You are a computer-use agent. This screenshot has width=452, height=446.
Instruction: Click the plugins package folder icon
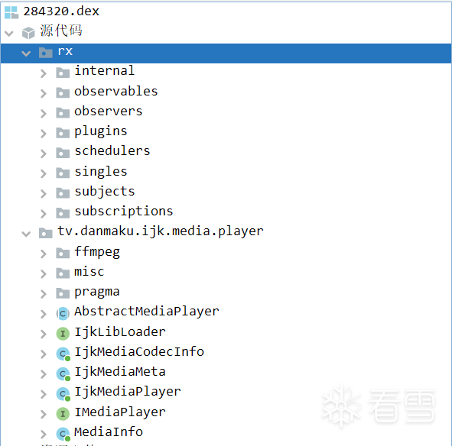63,133
